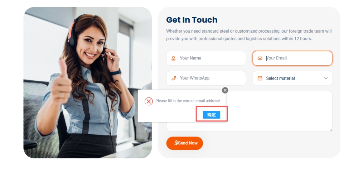Click the paper plane icon on Send Now

click(x=176, y=143)
